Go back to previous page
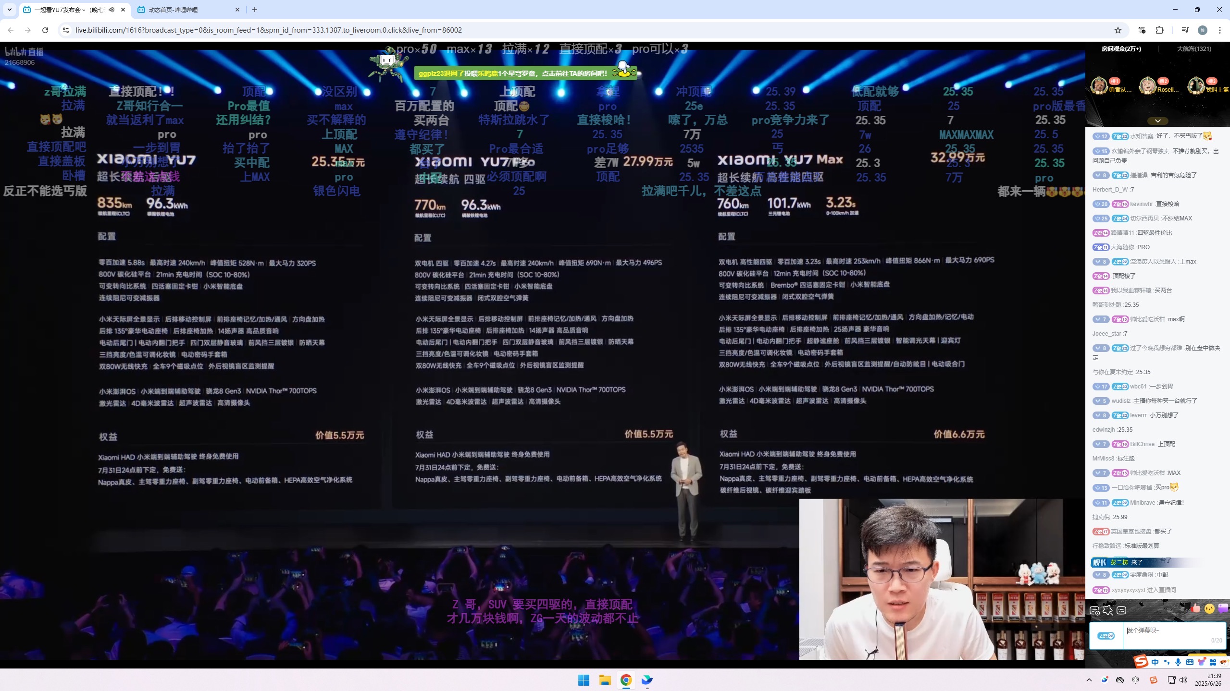The image size is (1230, 691). pos(11,30)
